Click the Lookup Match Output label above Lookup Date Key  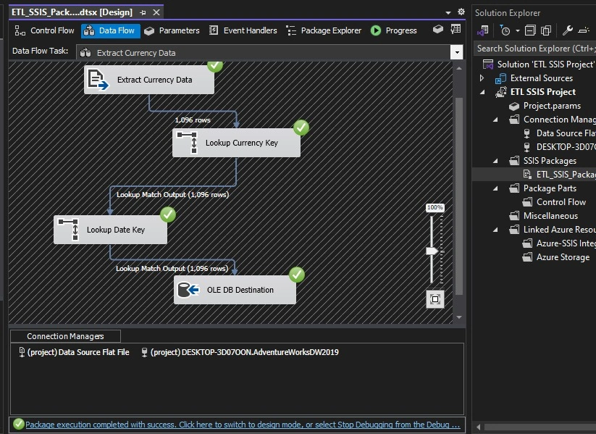click(x=172, y=194)
